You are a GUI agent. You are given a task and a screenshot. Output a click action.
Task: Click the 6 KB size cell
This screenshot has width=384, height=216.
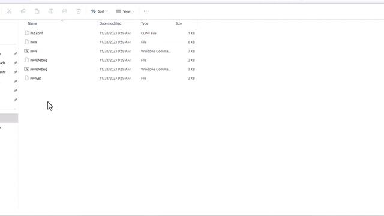191,42
